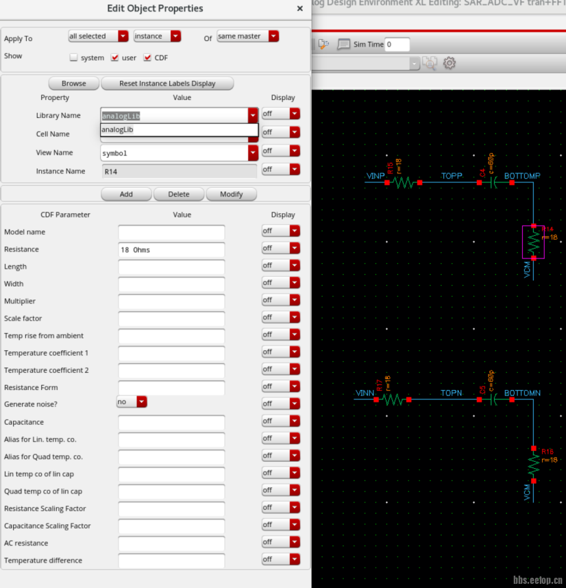Click the Delete button
Viewport: 566px width, 588px height.
click(x=179, y=194)
